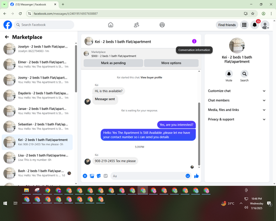
Task: Open Elmer conversation in the list
Action: [x=37, y=64]
